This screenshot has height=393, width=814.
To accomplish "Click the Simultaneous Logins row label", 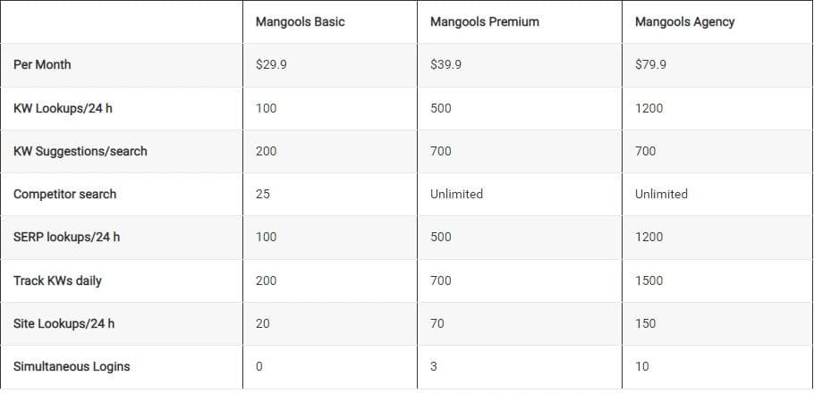I will (70, 366).
